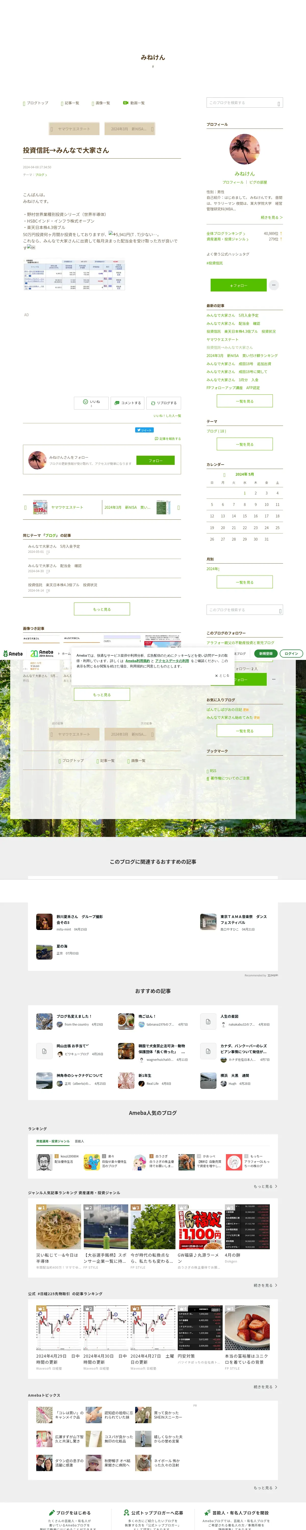Click もっと見る under 同じテーマ articles

click(101, 609)
